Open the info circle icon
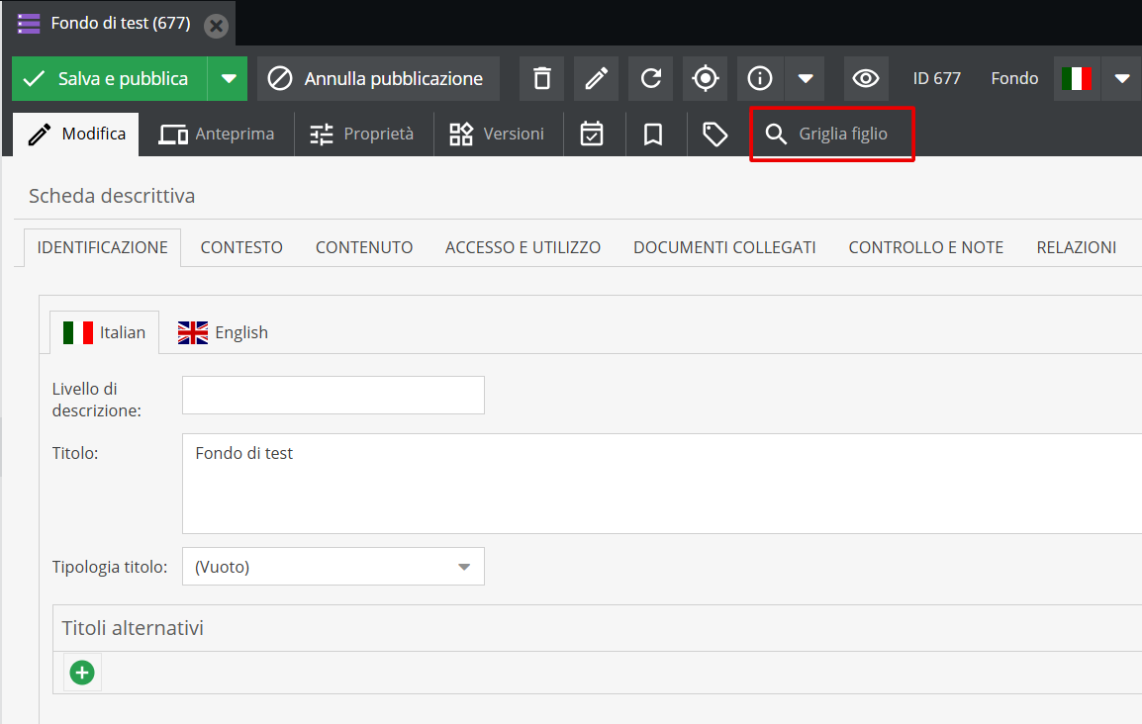 760,78
